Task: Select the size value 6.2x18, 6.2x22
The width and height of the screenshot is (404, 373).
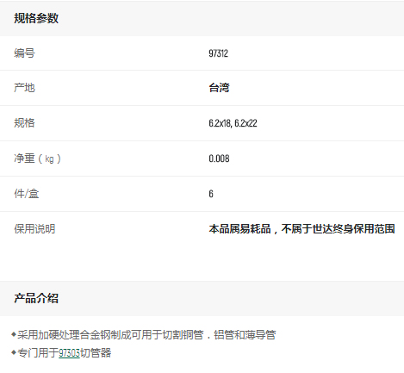Action: click(x=233, y=123)
